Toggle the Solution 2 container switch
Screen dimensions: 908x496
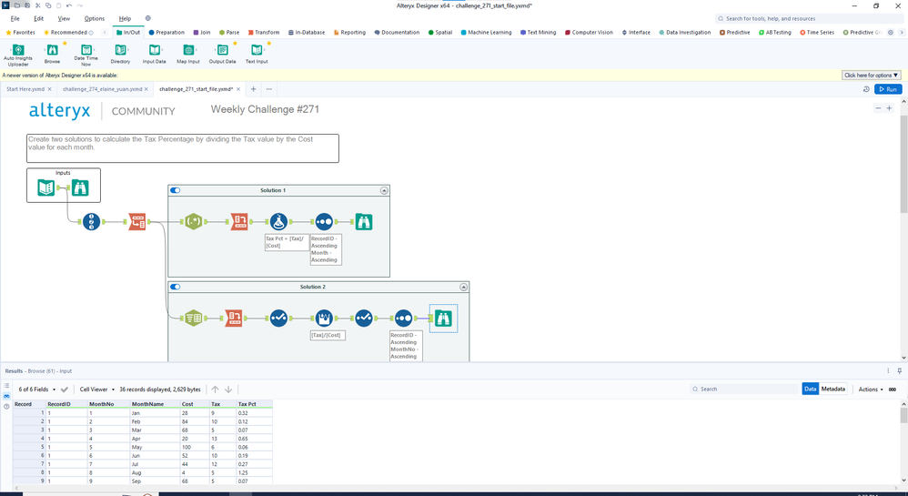[x=175, y=287]
